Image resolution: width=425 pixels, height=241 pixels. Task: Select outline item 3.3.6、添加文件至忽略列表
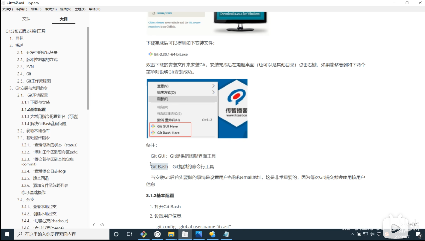[45, 185]
